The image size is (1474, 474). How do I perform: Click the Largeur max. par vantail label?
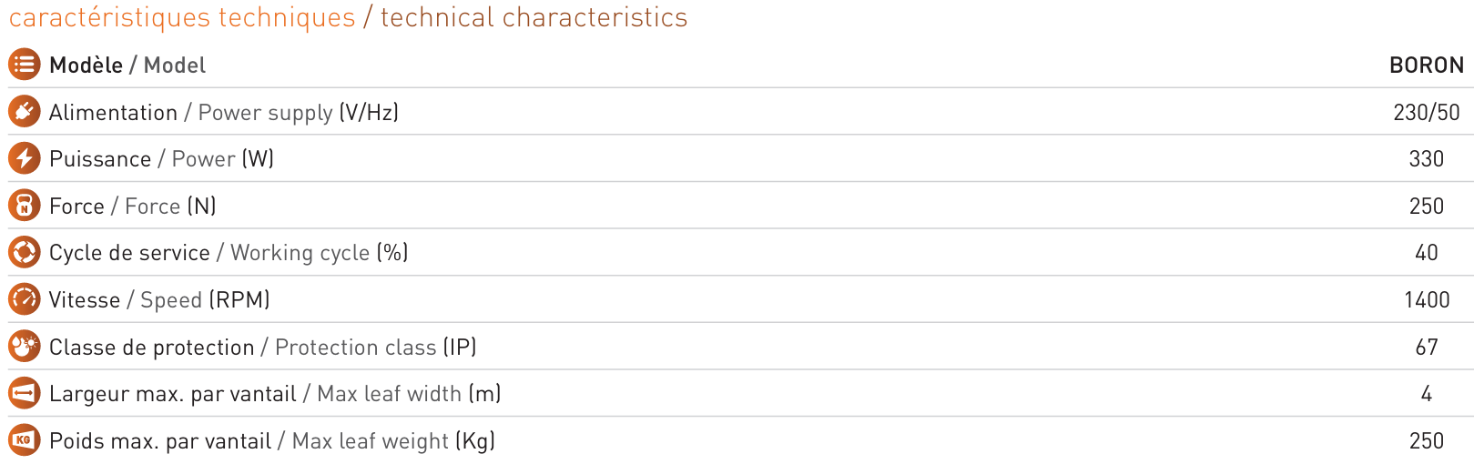pos(173,394)
